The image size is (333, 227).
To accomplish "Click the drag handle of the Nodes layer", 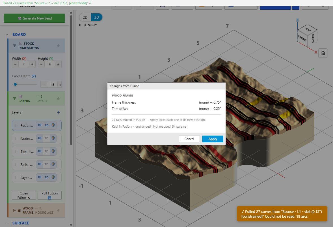I will (x=16, y=138).
